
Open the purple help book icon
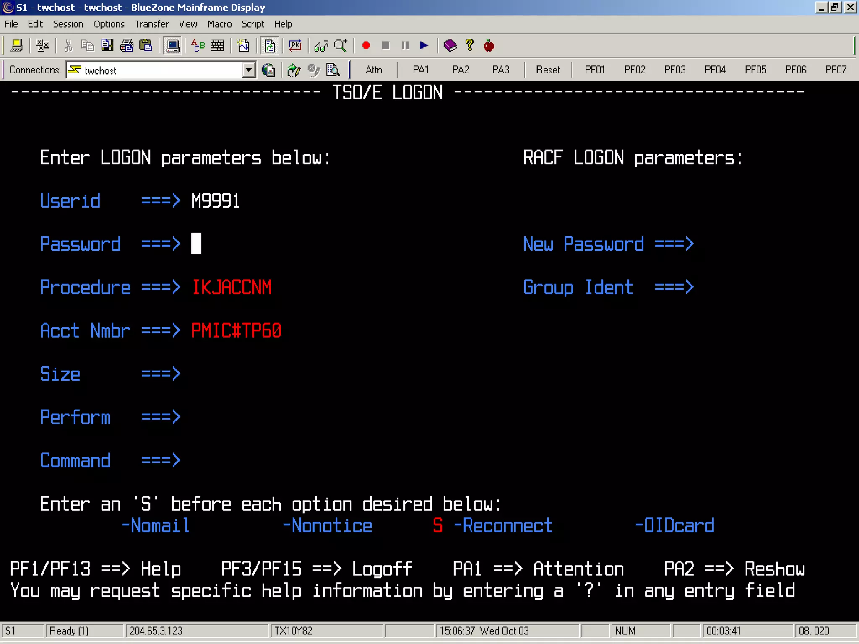click(x=450, y=45)
